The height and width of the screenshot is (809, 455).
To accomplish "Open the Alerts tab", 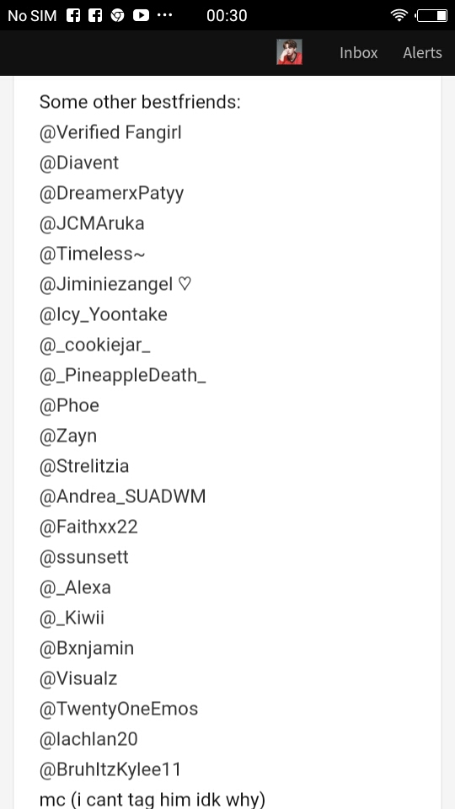I will click(x=422, y=52).
